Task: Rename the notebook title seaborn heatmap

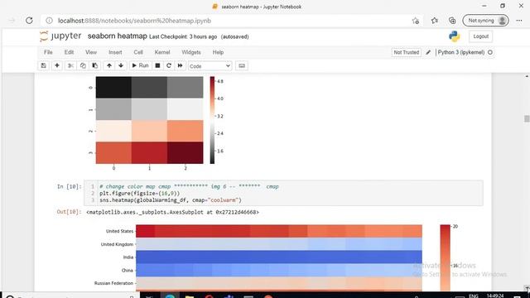Action: point(118,36)
